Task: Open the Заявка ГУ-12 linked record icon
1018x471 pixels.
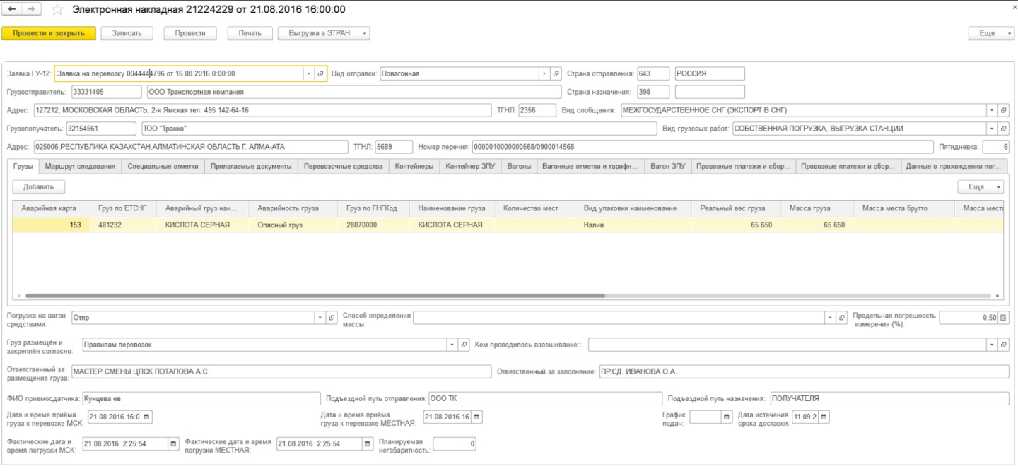Action: (320, 73)
